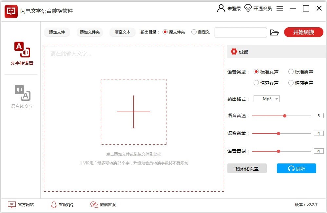Click 客服QQ link text
Image resolution: width=327 pixels, height=213 pixels.
pyautogui.click(x=66, y=205)
